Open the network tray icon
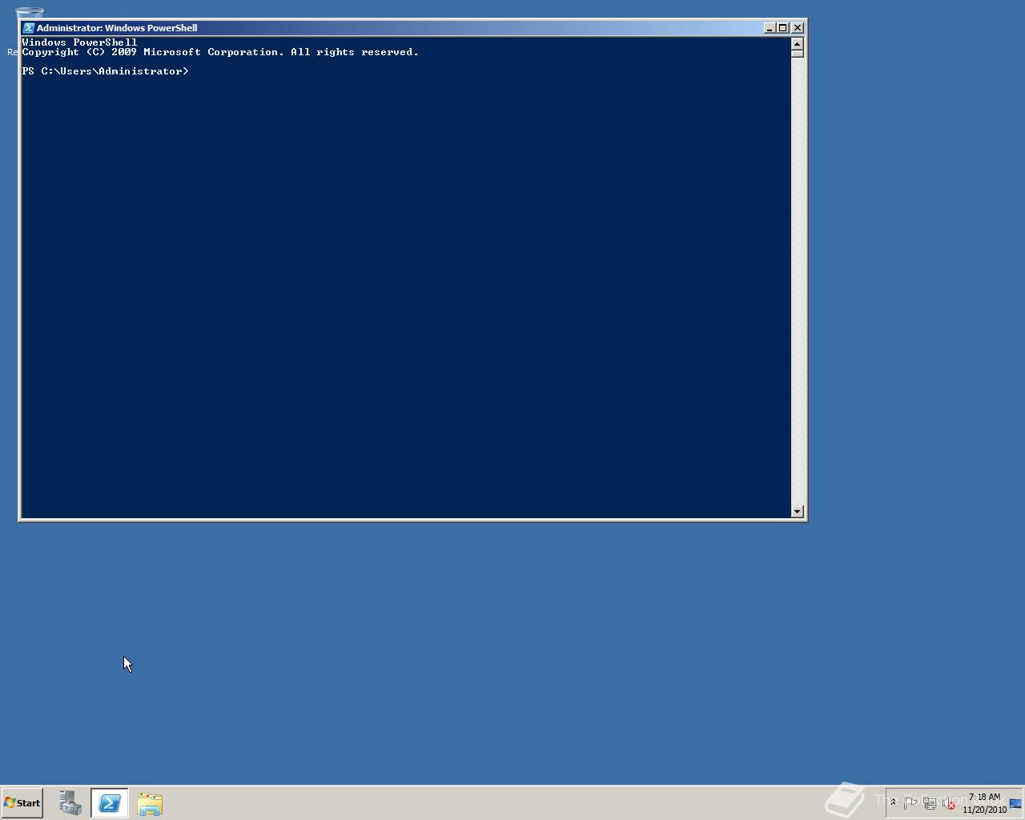The height and width of the screenshot is (820, 1025). pyautogui.click(x=930, y=803)
